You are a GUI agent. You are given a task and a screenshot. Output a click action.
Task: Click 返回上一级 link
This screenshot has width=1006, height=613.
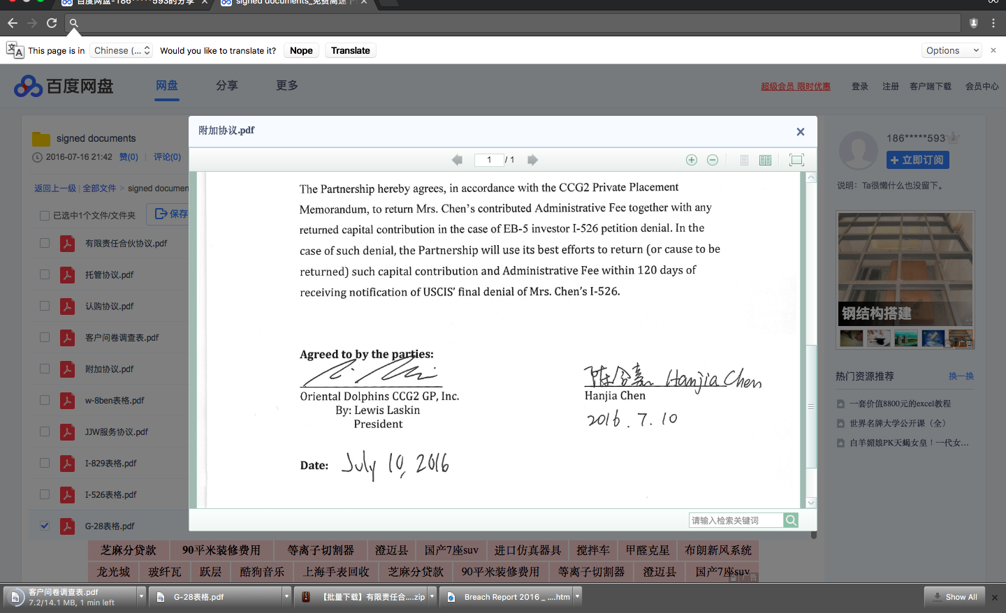coord(55,189)
